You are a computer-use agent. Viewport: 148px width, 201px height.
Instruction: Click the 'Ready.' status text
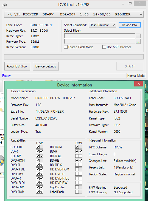point(7,76)
